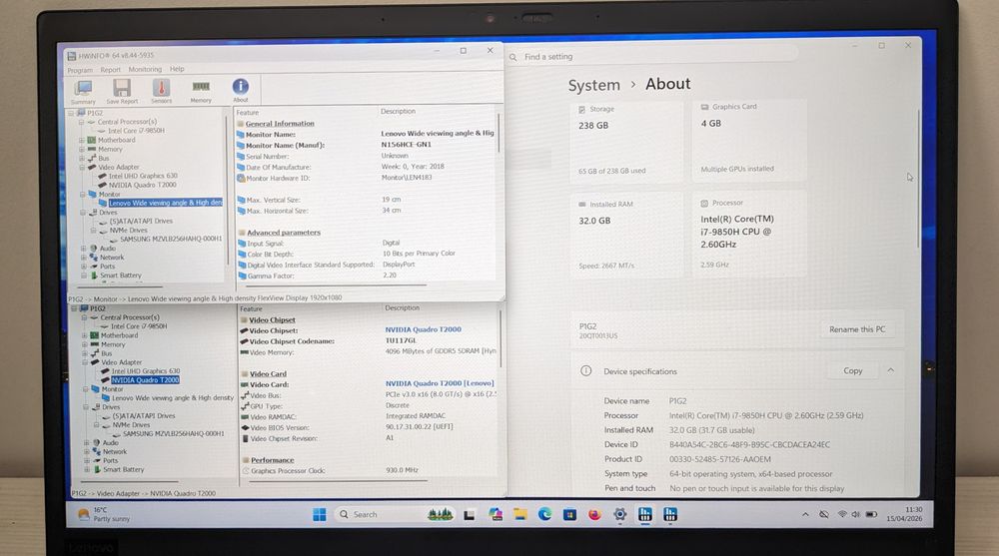This screenshot has height=556, width=999.
Task: Select Motherboard in the upper HWiNFO tree
Action: [x=117, y=140]
